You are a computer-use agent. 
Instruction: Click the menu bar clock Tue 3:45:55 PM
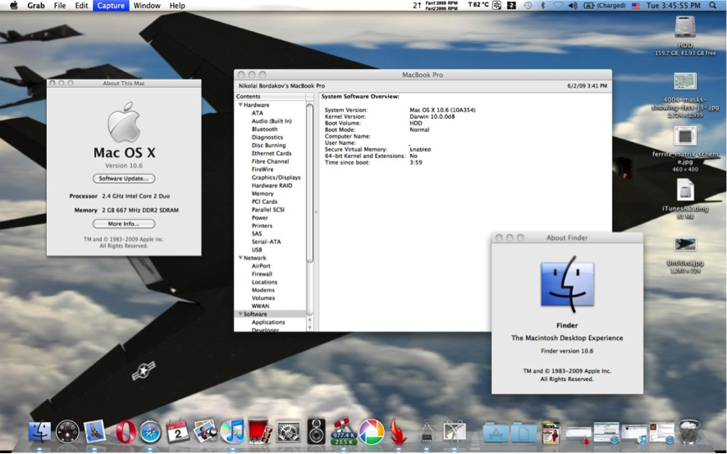[673, 6]
